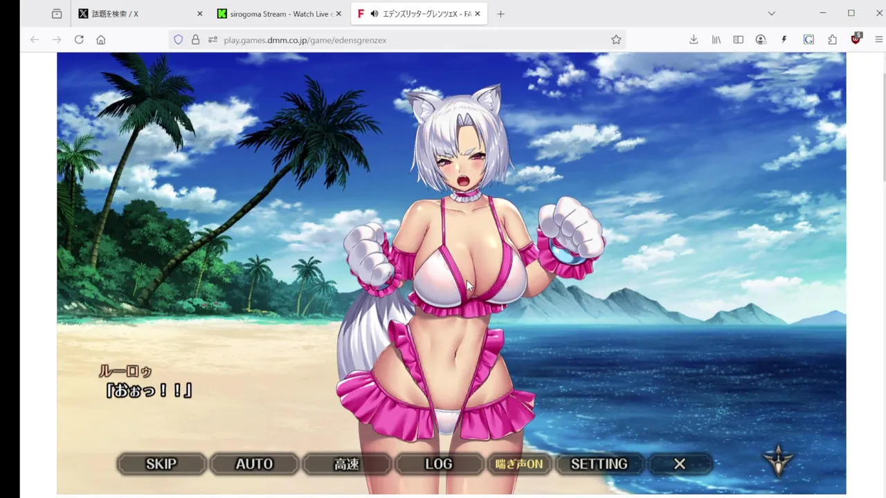Open a new browser tab
This screenshot has height=498, width=886.
pos(500,14)
